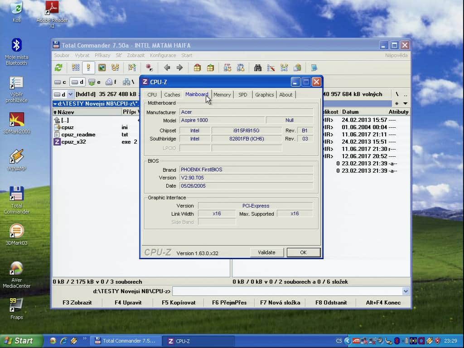
Task: Open WINAMP desktop icon
Action: coord(17,159)
